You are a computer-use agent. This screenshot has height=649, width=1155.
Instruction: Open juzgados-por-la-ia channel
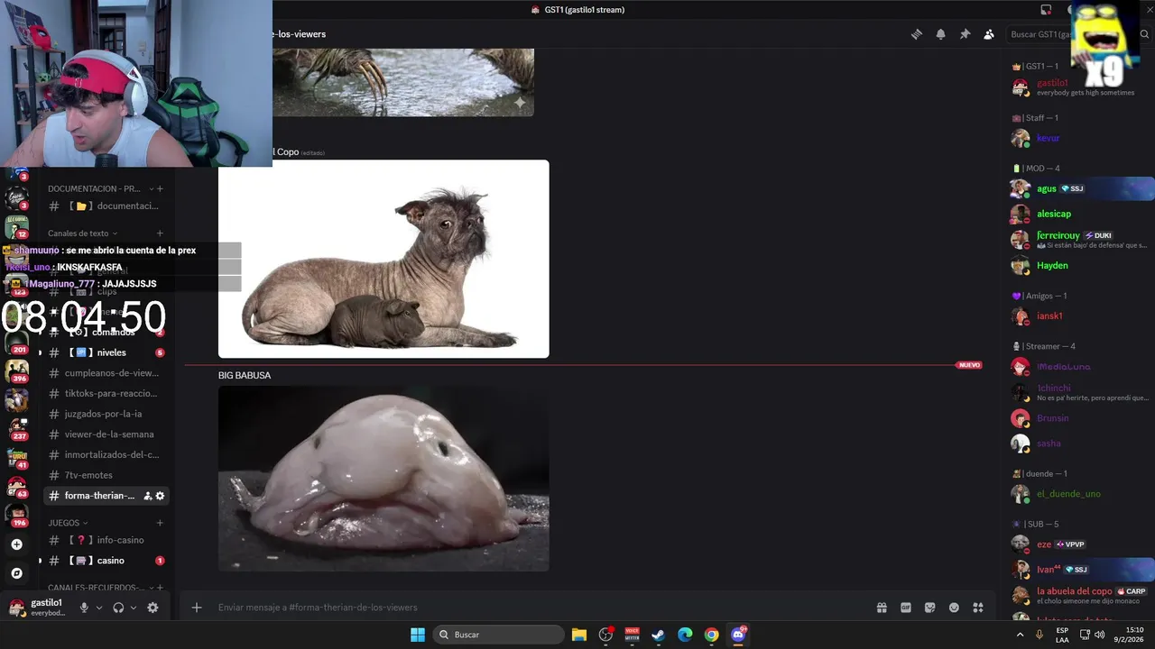click(106, 414)
